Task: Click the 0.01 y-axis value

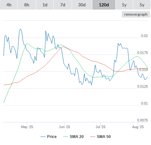Action: [144, 103]
